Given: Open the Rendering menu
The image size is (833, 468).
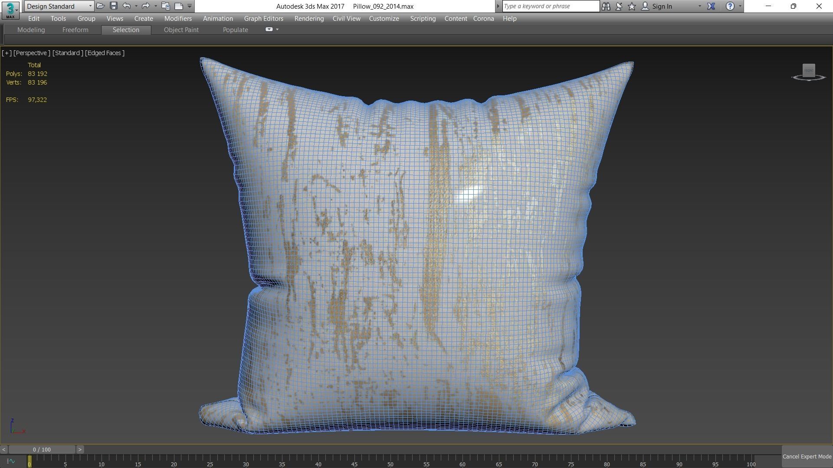Looking at the screenshot, I should pyautogui.click(x=309, y=19).
